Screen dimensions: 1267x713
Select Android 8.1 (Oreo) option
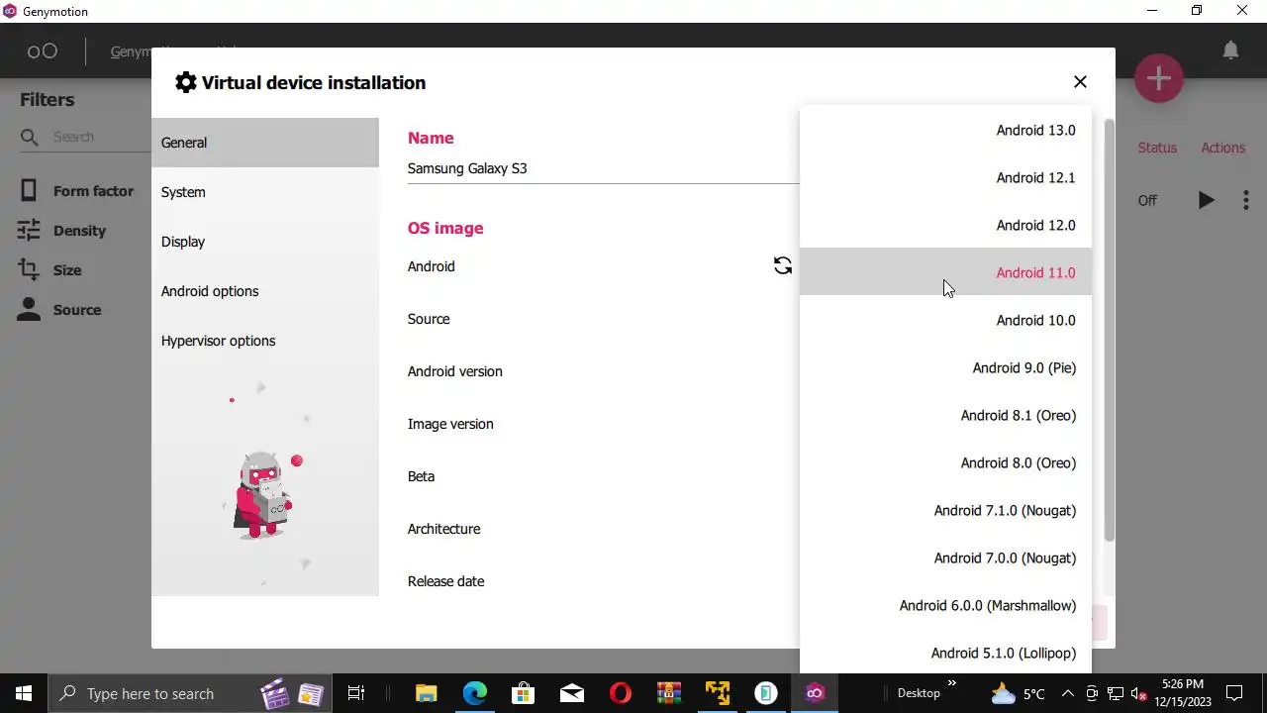tap(945, 415)
